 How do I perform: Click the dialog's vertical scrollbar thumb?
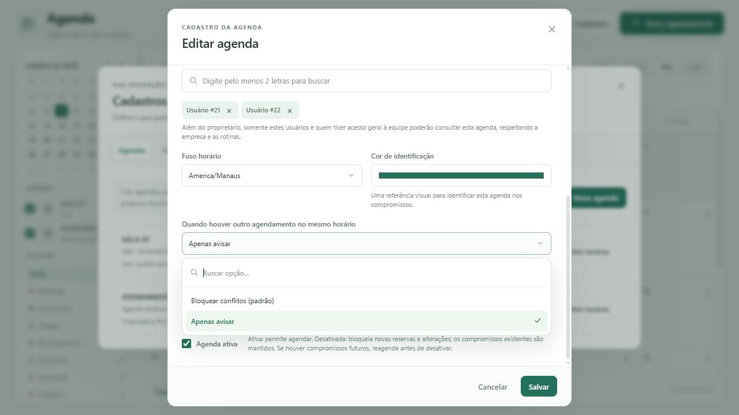click(568, 277)
